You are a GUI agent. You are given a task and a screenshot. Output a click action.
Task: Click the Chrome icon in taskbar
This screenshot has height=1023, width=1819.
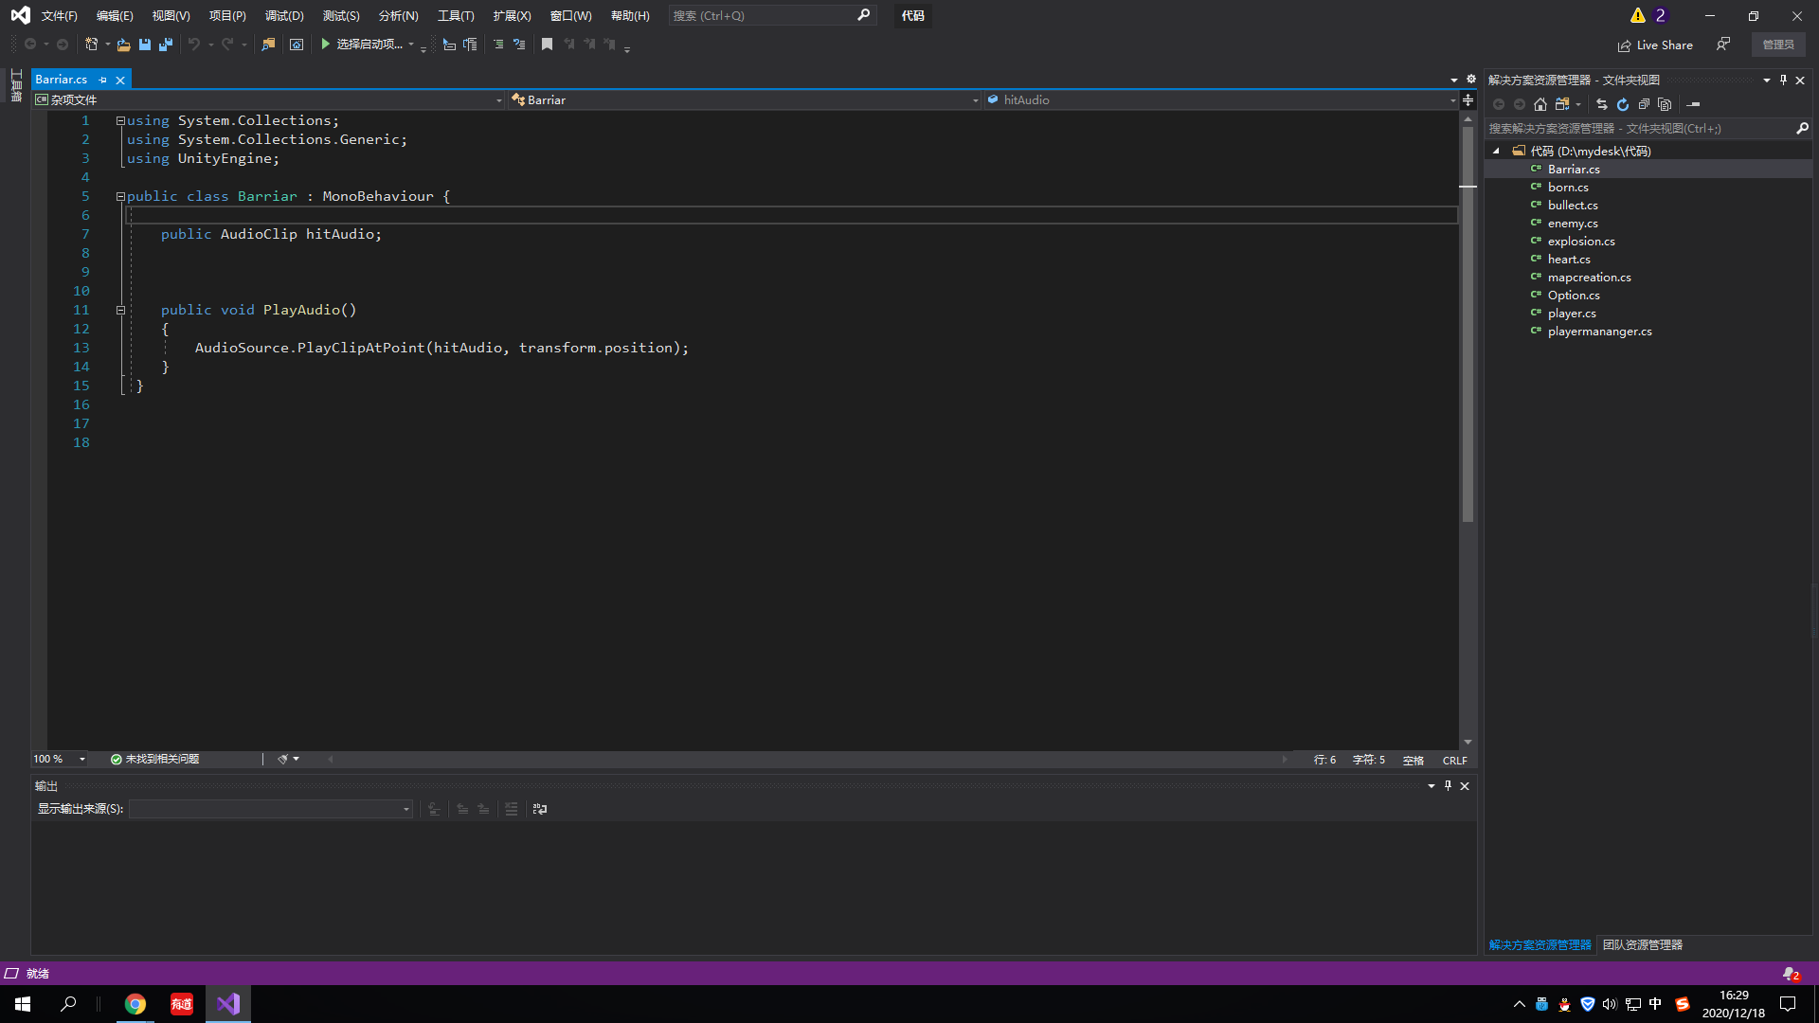coord(135,1004)
